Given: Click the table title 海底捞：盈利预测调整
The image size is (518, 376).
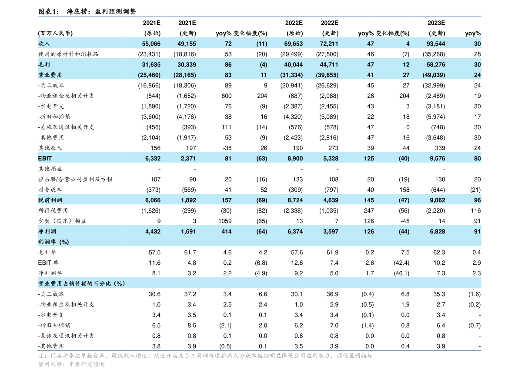Looking at the screenshot, I should coord(101,12).
